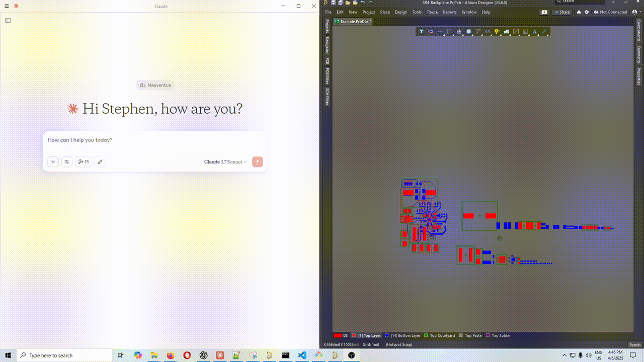Open Altium settings gear

click(x=587, y=12)
